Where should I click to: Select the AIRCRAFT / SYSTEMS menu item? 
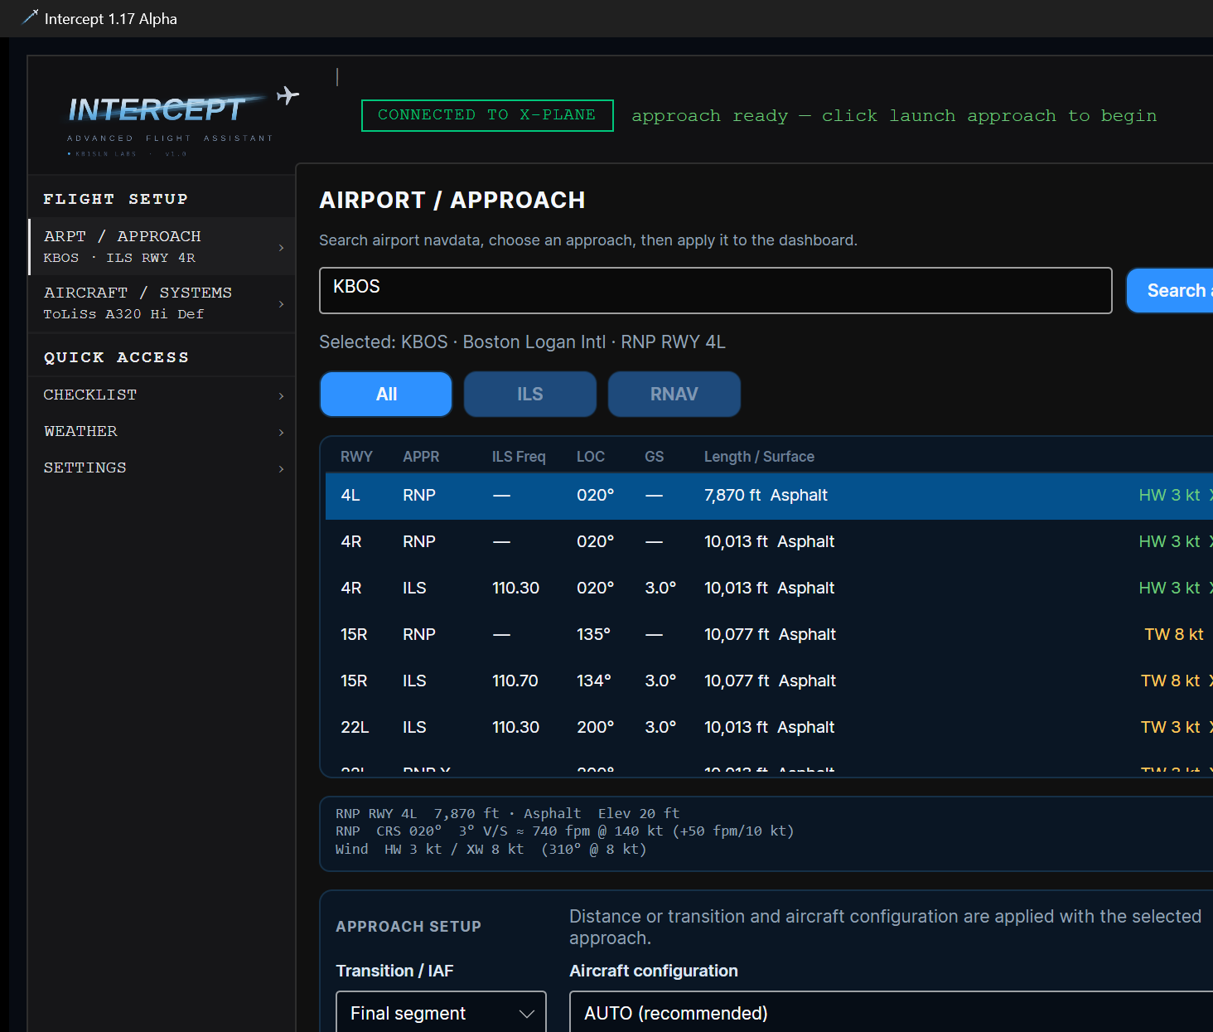point(162,303)
